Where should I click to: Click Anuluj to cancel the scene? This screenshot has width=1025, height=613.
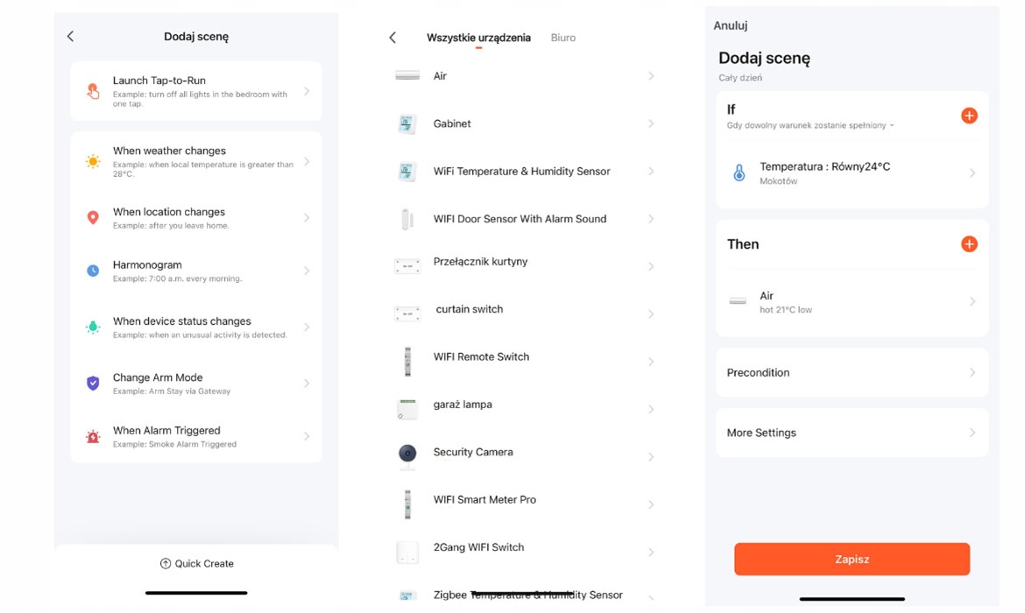(732, 25)
